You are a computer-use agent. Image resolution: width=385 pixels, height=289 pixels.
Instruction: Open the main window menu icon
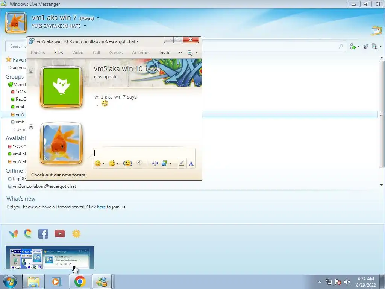pyautogui.click(x=375, y=46)
